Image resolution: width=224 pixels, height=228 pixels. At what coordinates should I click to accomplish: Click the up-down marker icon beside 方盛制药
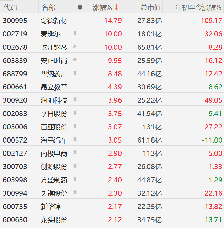tap(75, 179)
